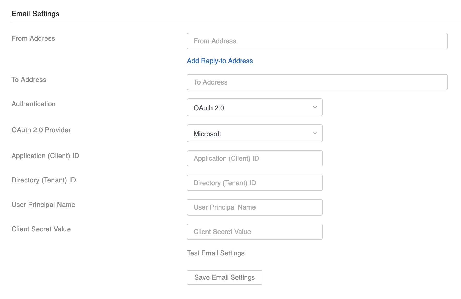The height and width of the screenshot is (299, 461).
Task: Click the Client Secret Value label
Action: tap(41, 229)
